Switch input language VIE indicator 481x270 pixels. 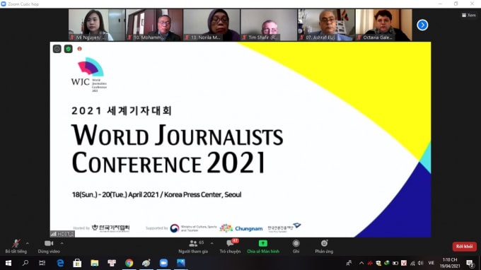coord(431,263)
